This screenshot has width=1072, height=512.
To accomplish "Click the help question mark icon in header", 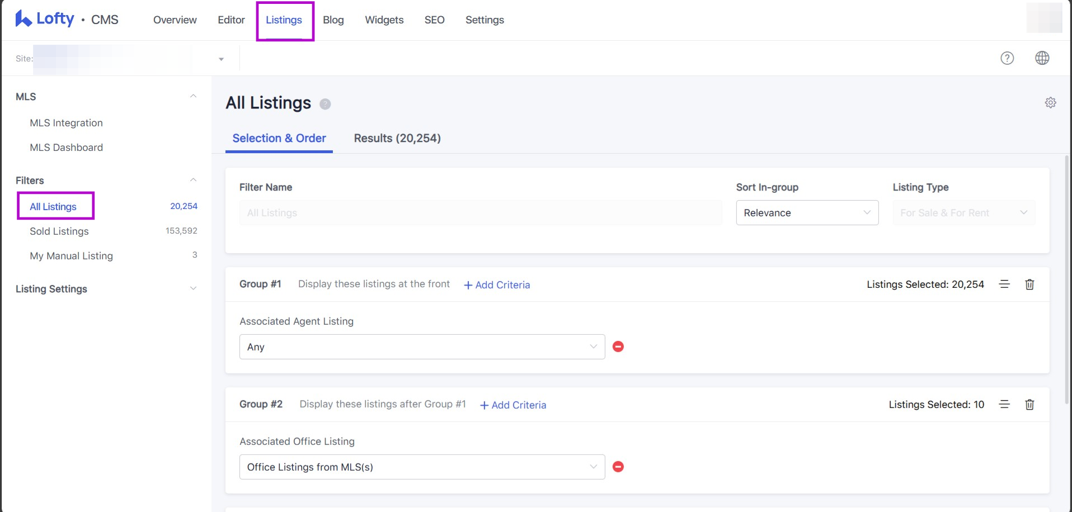I will click(1007, 58).
